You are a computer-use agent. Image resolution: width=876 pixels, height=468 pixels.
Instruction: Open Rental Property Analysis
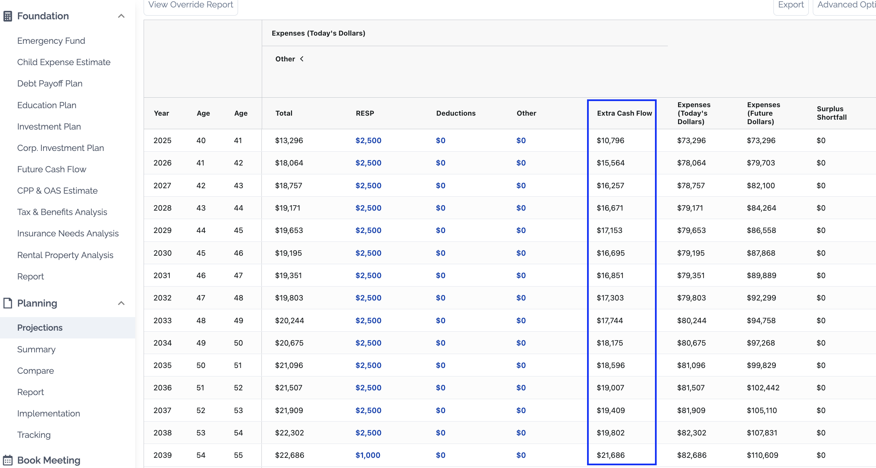pos(65,255)
